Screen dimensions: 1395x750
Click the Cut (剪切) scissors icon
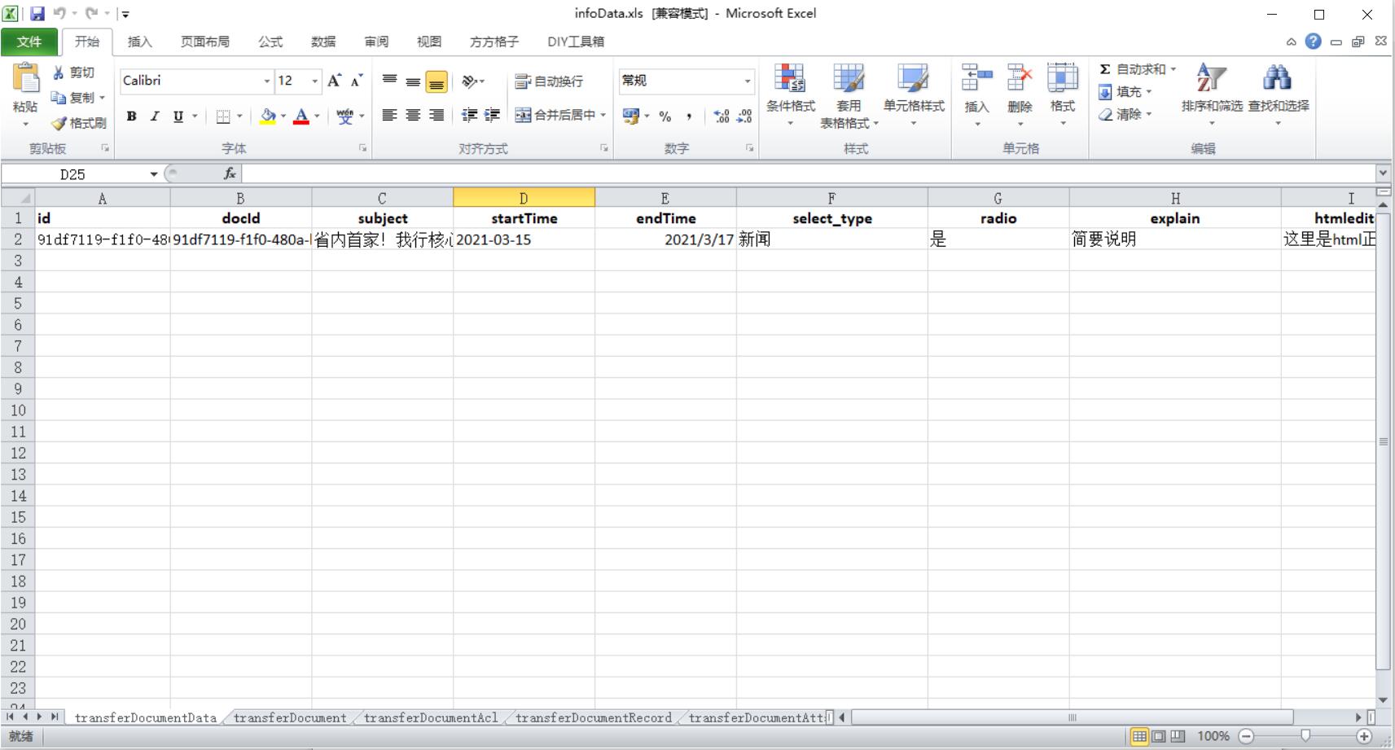[59, 72]
